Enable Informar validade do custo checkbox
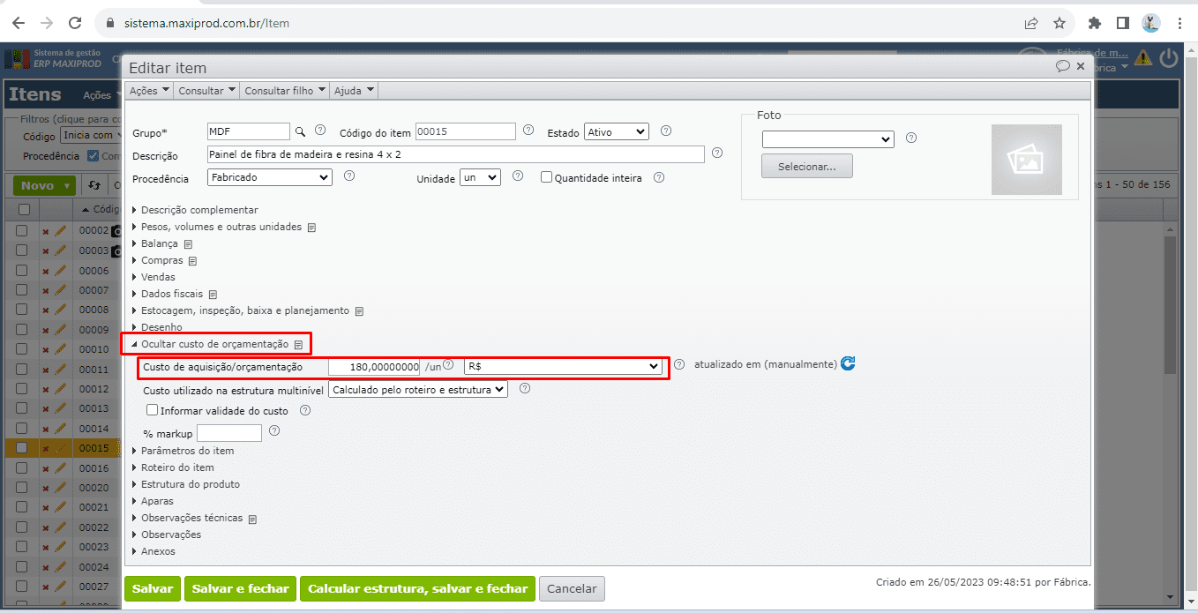 pyautogui.click(x=153, y=410)
